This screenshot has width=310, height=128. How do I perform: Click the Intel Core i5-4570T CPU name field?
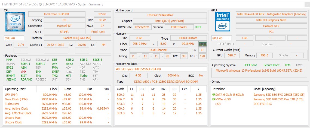pyautogui.click(x=57, y=14)
